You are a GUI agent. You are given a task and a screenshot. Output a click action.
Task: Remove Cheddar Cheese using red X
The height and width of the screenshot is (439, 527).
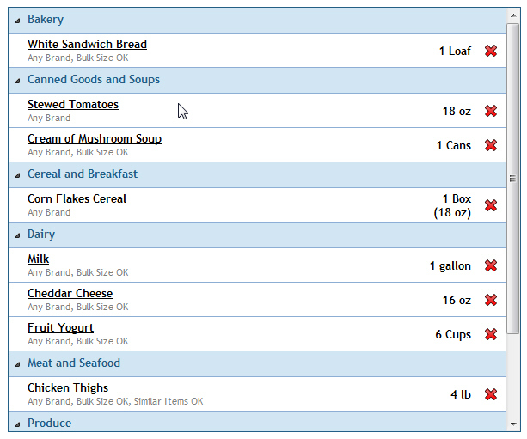coord(491,300)
